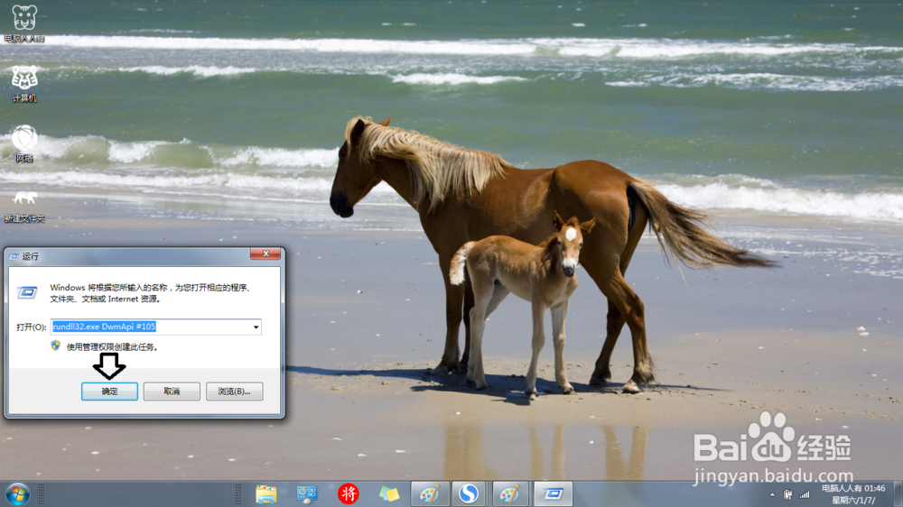Expand the 打开(O) command history dropdown
The width and height of the screenshot is (903, 507).
(256, 327)
